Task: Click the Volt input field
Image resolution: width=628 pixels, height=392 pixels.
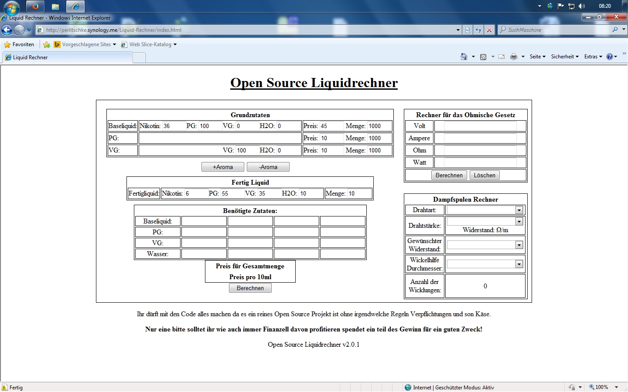Action: point(480,126)
